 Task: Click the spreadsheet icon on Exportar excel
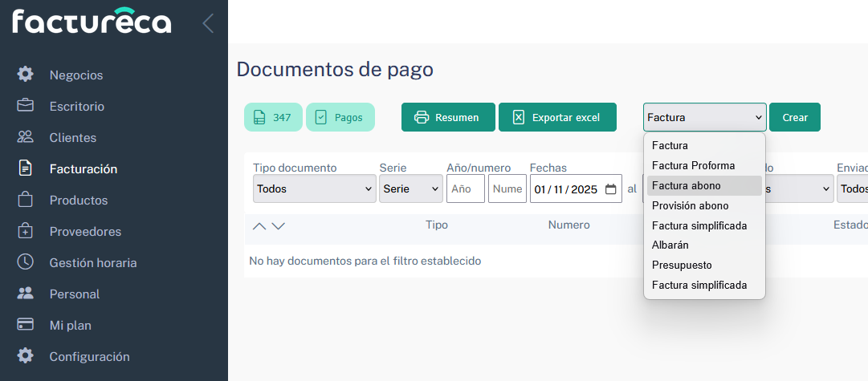pos(519,117)
